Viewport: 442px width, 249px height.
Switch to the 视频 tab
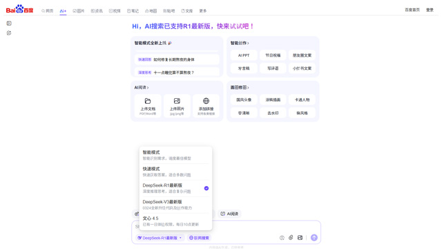coord(115,11)
